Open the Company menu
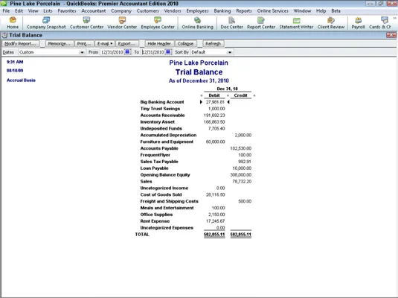Screen dimensions: 398x298 121,11
